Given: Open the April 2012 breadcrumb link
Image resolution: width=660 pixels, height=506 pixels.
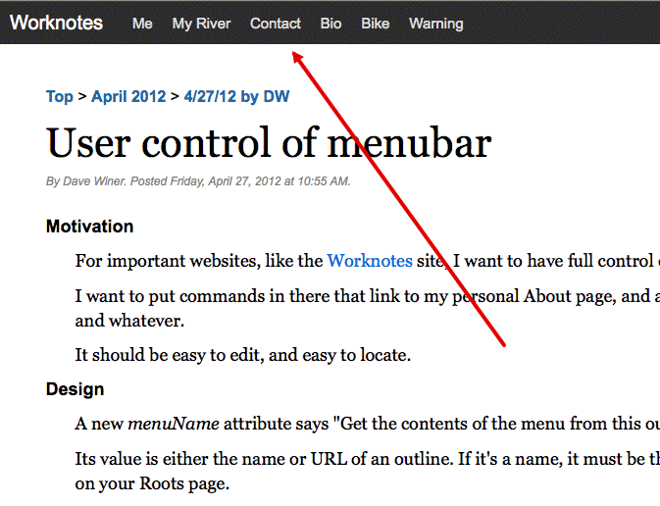Looking at the screenshot, I should coord(128,96).
